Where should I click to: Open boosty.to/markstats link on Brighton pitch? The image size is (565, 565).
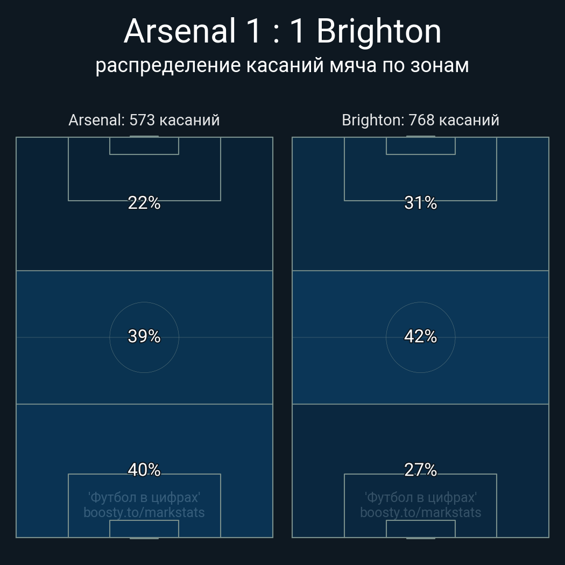420,512
